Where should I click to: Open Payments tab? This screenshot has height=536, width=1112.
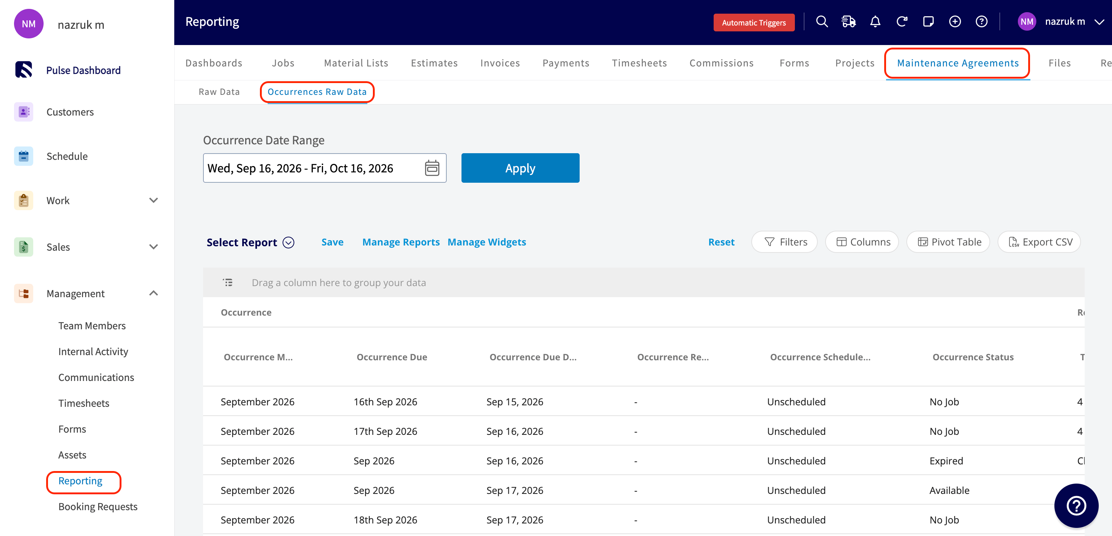tap(566, 63)
